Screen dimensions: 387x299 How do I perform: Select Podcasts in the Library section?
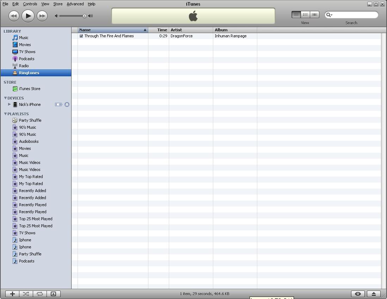point(36,59)
